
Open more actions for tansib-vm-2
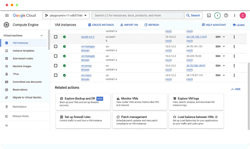(234, 37)
